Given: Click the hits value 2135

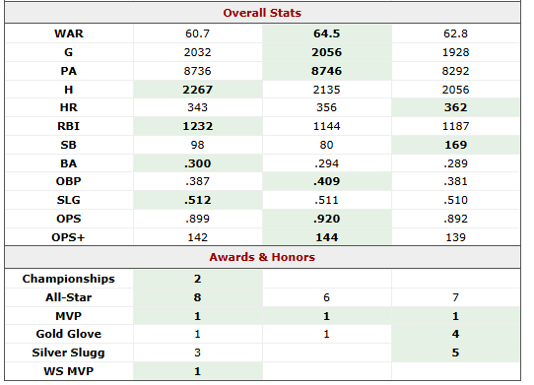Looking at the screenshot, I should pos(326,90).
